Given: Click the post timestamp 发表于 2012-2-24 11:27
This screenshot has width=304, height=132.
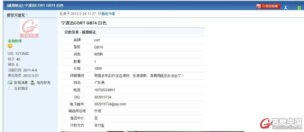Looking at the screenshot, I should tap(78, 14).
